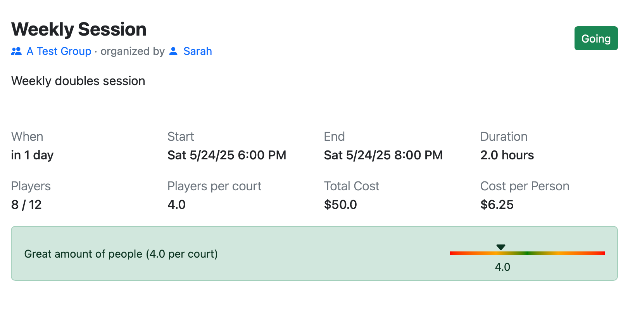Click the black triangle marker on gauge
Viewport: 635px width, 311px height.
(501, 247)
